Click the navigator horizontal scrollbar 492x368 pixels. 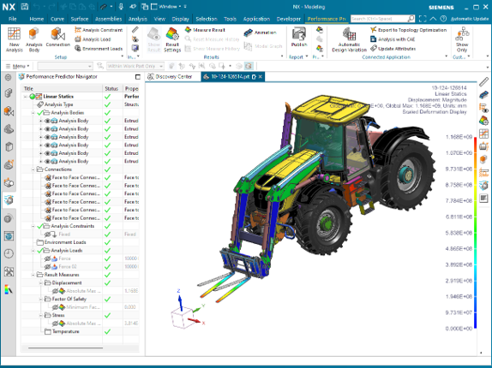[x=66, y=347]
